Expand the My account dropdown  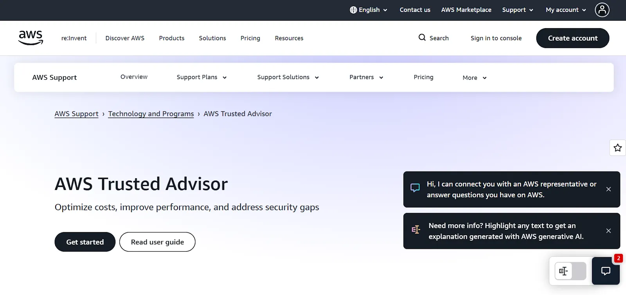(566, 10)
